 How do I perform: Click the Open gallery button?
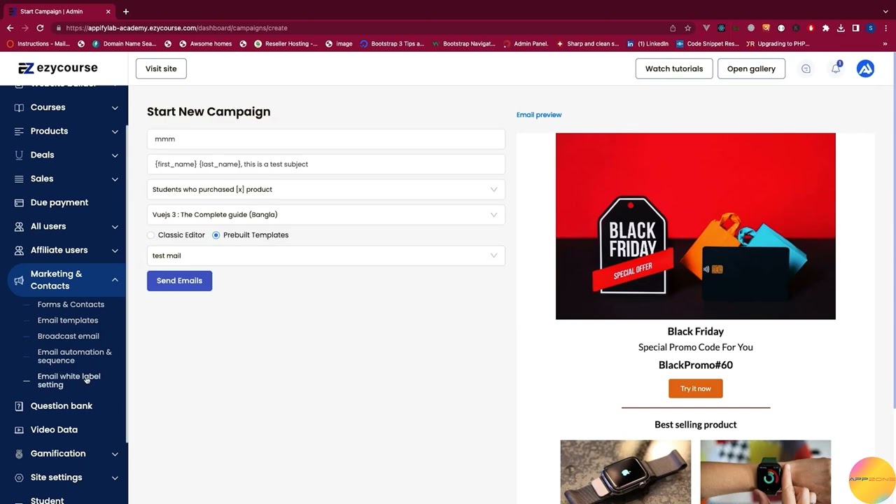point(751,69)
